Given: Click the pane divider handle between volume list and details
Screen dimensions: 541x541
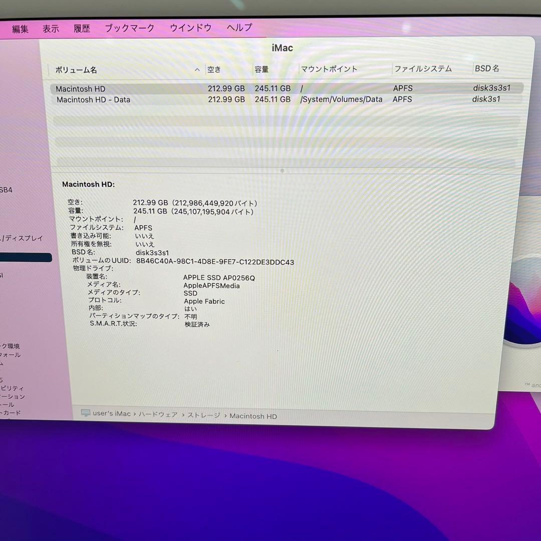Looking at the screenshot, I should click(x=282, y=170).
